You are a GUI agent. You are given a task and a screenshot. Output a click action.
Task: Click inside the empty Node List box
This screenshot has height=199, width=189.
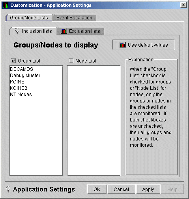pos(94,121)
